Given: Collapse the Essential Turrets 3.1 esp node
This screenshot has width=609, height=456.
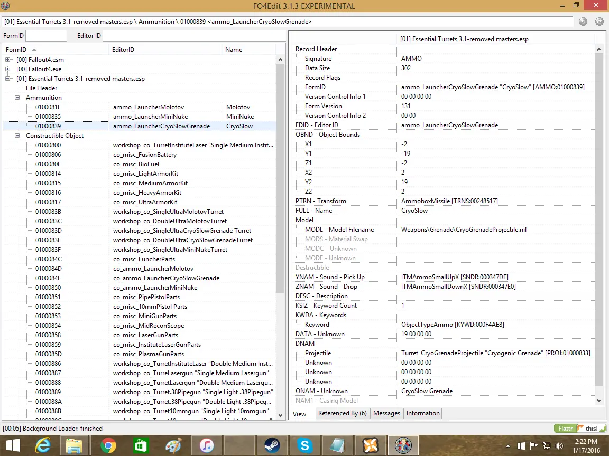Looking at the screenshot, I should 8,79.
